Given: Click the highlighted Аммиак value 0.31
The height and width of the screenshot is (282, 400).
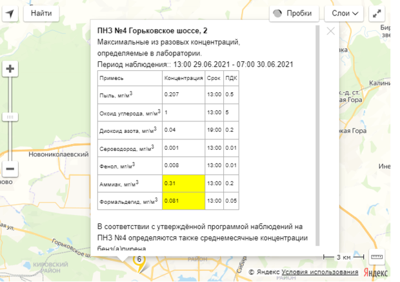Looking at the screenshot, I should pyautogui.click(x=183, y=184).
